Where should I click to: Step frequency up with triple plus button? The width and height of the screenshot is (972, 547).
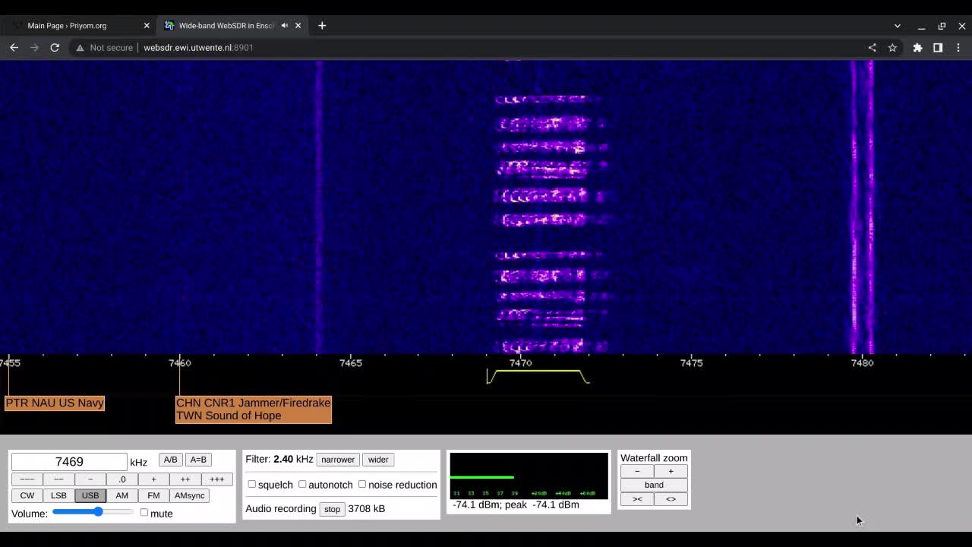[x=217, y=479]
